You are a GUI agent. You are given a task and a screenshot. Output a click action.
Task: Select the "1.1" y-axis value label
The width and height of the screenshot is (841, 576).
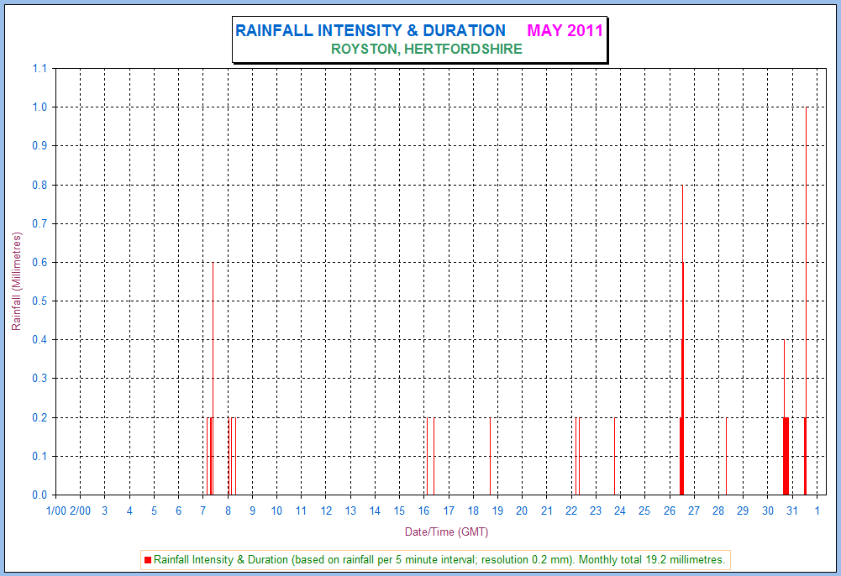click(x=39, y=69)
